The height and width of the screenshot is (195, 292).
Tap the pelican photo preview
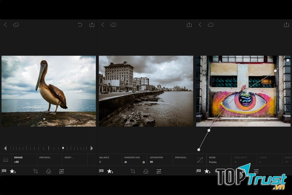point(49,91)
